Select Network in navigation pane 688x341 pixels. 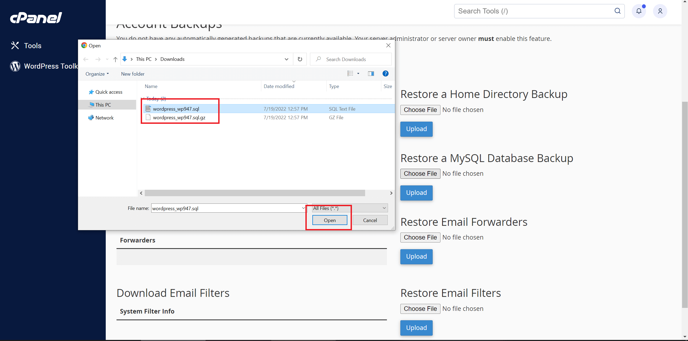101,118
